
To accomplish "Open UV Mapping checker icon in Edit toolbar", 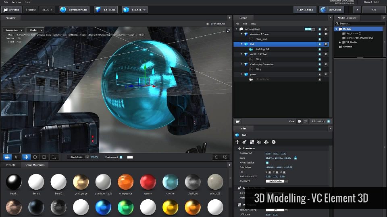I will [252, 142].
